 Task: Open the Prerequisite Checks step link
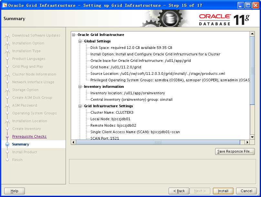click(29, 136)
